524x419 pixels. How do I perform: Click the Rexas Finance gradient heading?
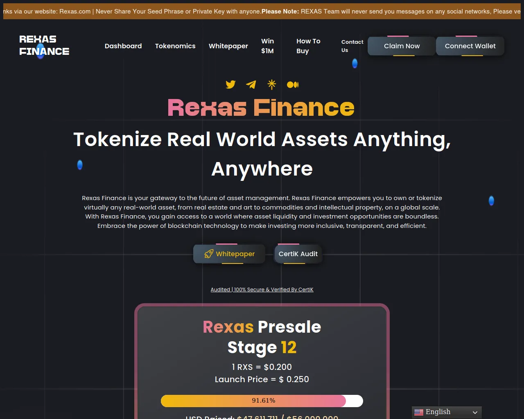[x=261, y=108]
